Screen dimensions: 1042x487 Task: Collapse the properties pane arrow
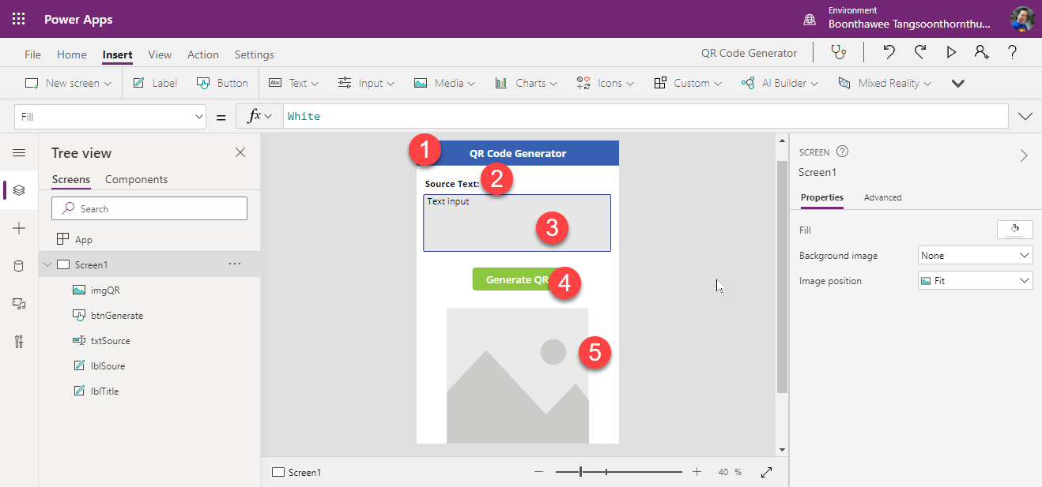(x=1024, y=155)
